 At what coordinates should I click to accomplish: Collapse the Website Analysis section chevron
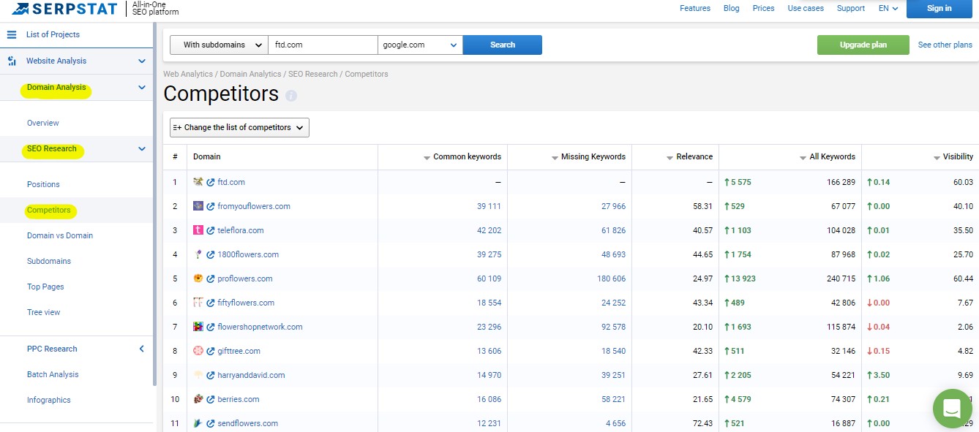tap(142, 61)
